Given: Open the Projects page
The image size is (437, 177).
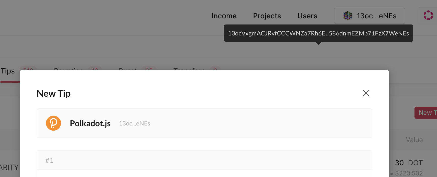Looking at the screenshot, I should (267, 16).
